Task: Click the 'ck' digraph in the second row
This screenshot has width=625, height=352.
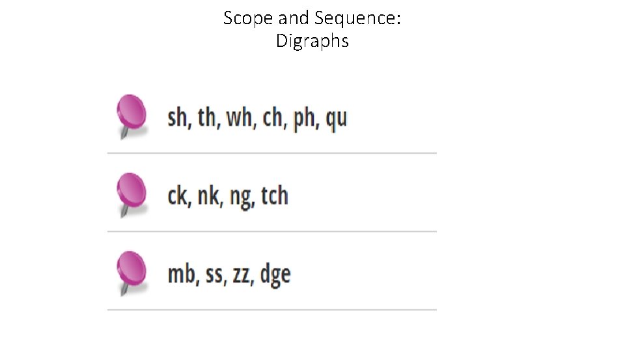Action: [176, 196]
